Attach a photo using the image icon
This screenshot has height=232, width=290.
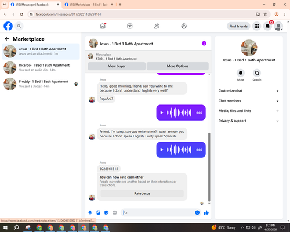tap(98, 213)
